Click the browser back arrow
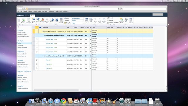The image size is (188, 106). pyautogui.click(x=19, y=9)
